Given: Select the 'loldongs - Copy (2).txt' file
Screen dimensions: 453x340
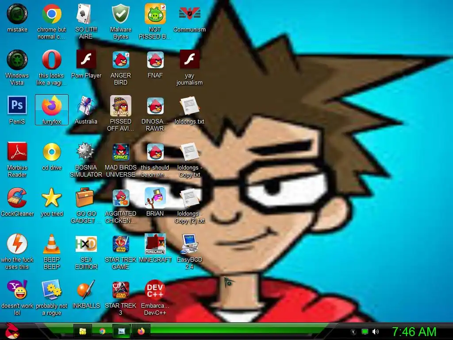Looking at the screenshot, I should (189, 198).
